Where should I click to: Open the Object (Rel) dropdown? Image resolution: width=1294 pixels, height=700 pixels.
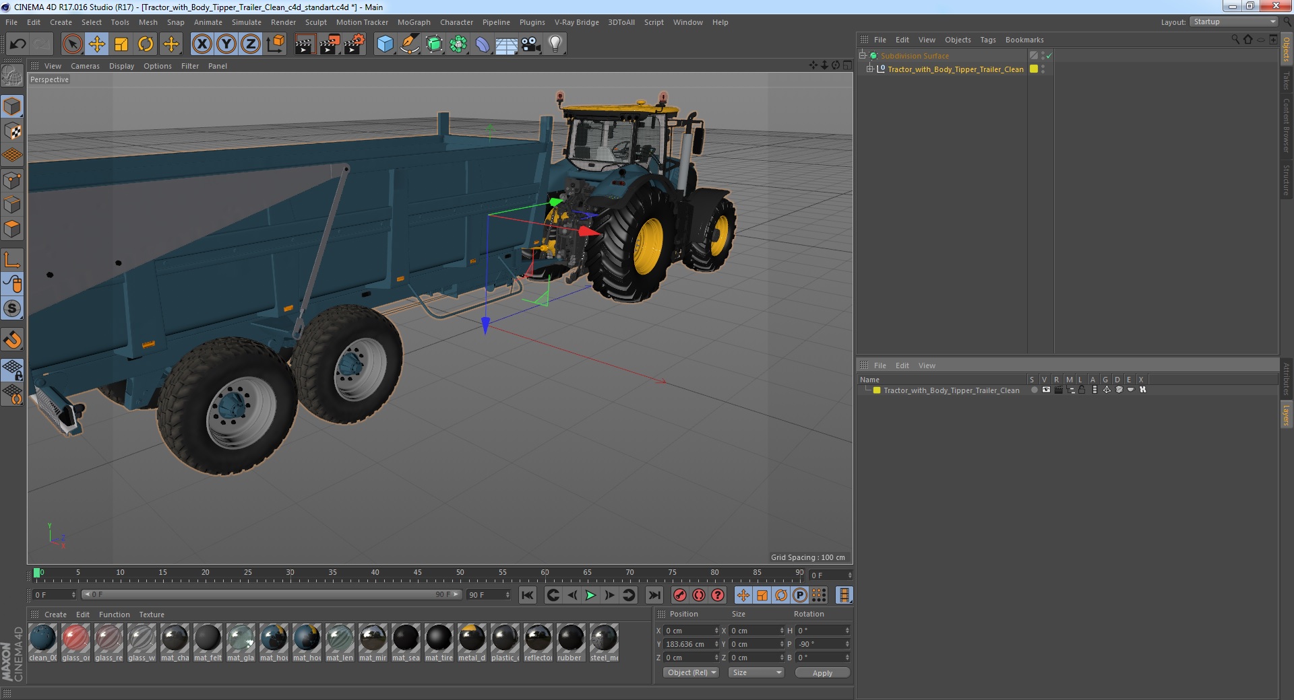click(691, 672)
